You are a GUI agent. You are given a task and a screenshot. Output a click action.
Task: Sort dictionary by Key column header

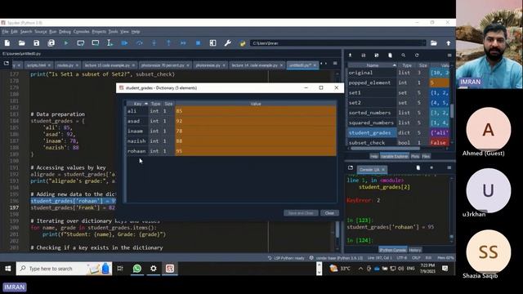click(x=137, y=104)
